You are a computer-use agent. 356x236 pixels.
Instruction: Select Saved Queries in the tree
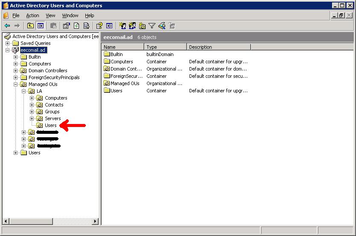[35, 43]
